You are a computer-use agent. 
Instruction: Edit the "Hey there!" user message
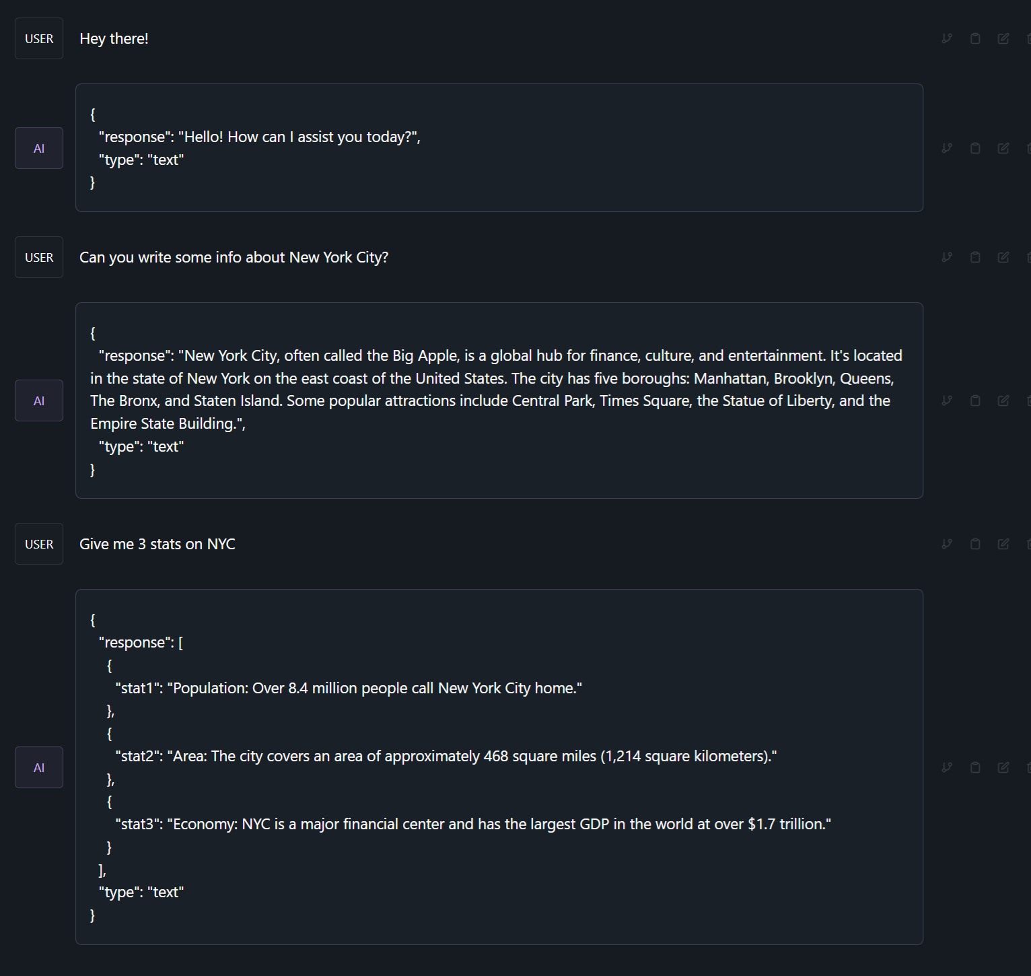[x=1003, y=38]
